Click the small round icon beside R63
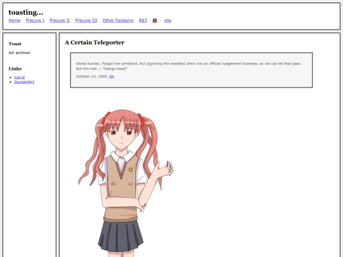343x257 pixels. coord(154,20)
